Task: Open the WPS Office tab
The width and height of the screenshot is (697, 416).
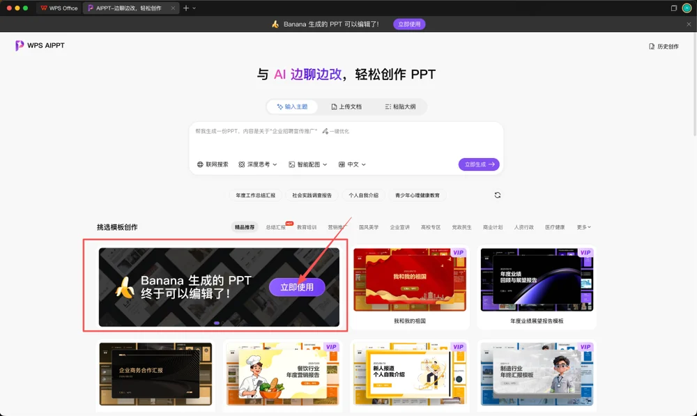Action: click(x=59, y=8)
